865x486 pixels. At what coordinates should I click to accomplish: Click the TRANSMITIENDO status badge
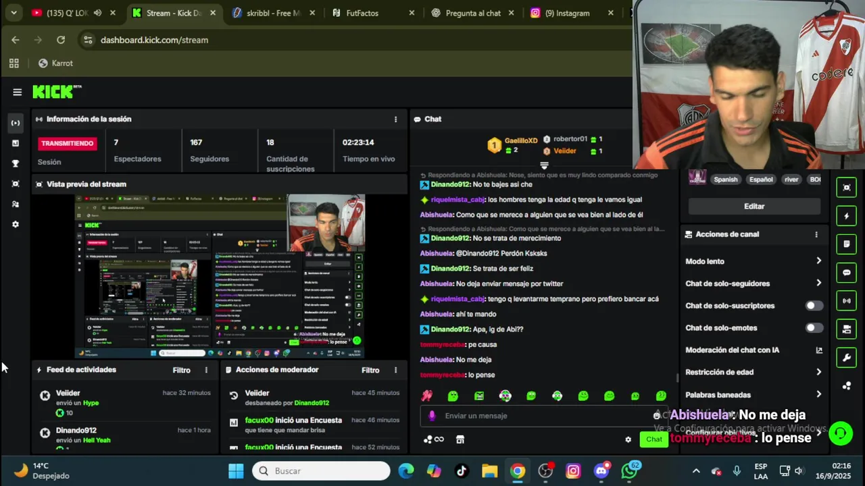[x=68, y=143]
